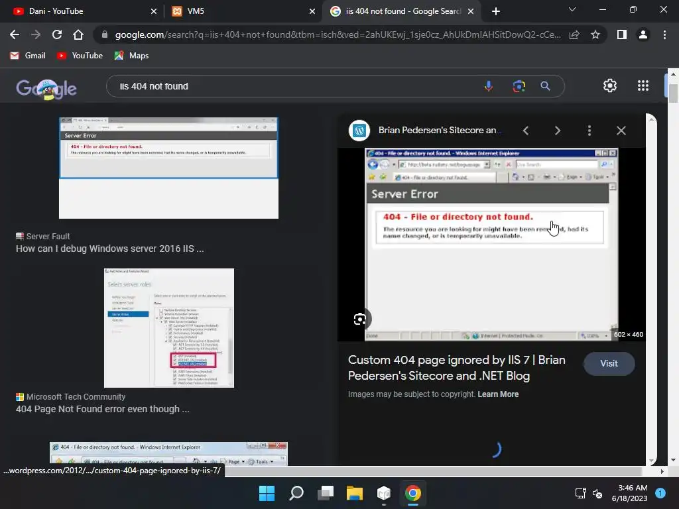This screenshot has width=679, height=509.
Task: Open a new browser tab
Action: click(x=496, y=11)
